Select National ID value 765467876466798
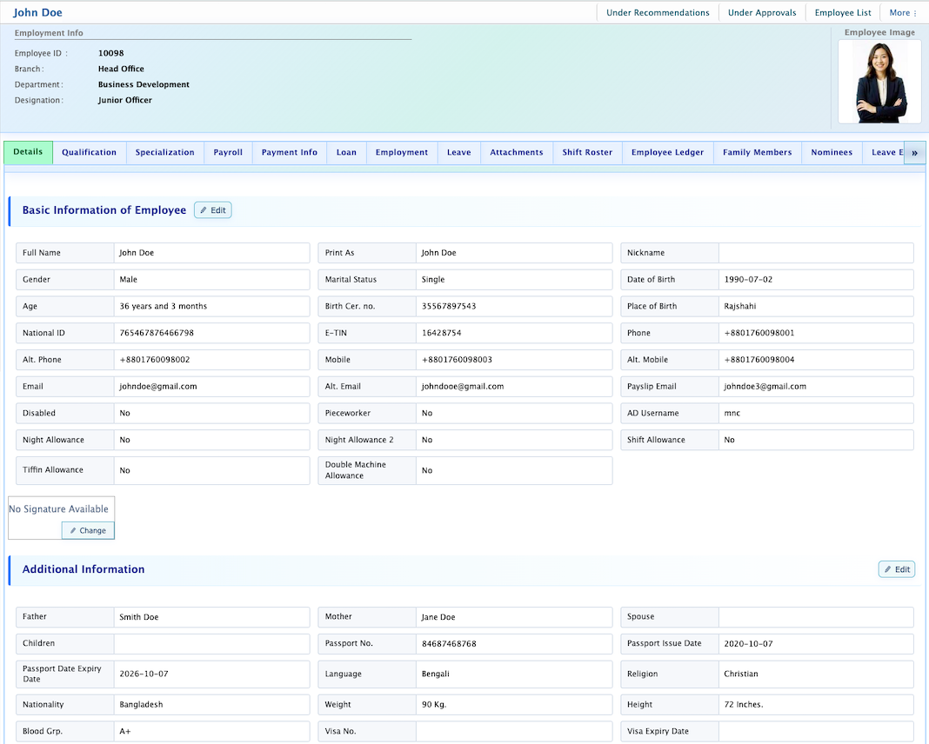 (157, 333)
